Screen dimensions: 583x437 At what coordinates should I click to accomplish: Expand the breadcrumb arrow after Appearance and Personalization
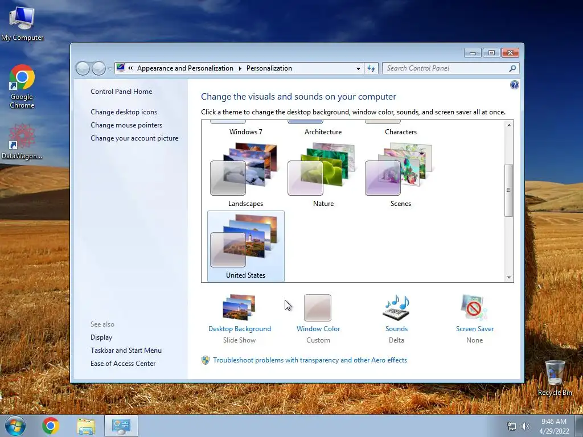coord(240,68)
